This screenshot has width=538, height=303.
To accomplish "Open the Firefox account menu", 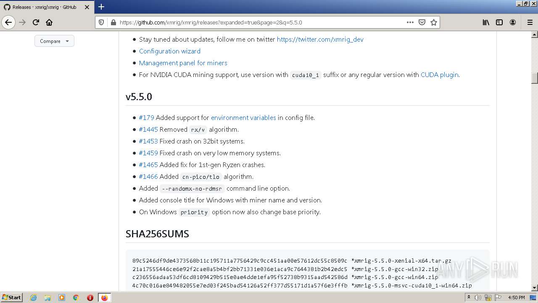I will (513, 22).
